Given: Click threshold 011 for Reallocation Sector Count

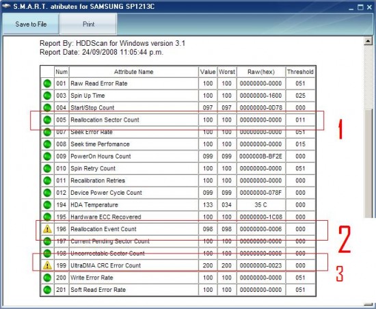Looking at the screenshot, I should click(300, 120).
